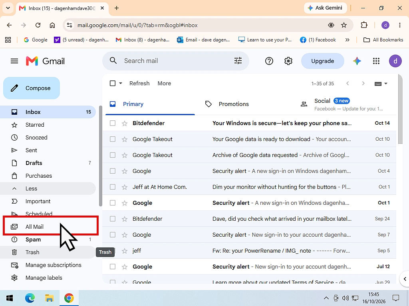This screenshot has width=409, height=306.
Task: Open the tab search dropdown at top-left of Chrome
Action: pyautogui.click(x=8, y=8)
